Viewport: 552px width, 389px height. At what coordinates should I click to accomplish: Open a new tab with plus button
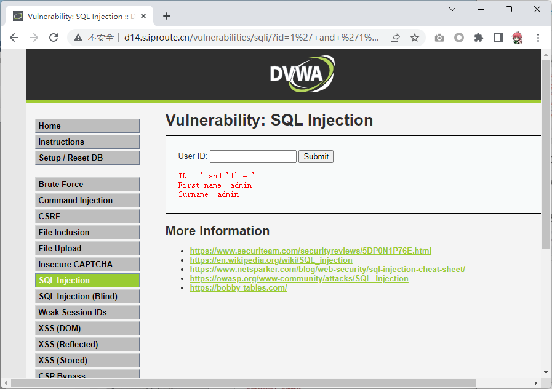[166, 16]
